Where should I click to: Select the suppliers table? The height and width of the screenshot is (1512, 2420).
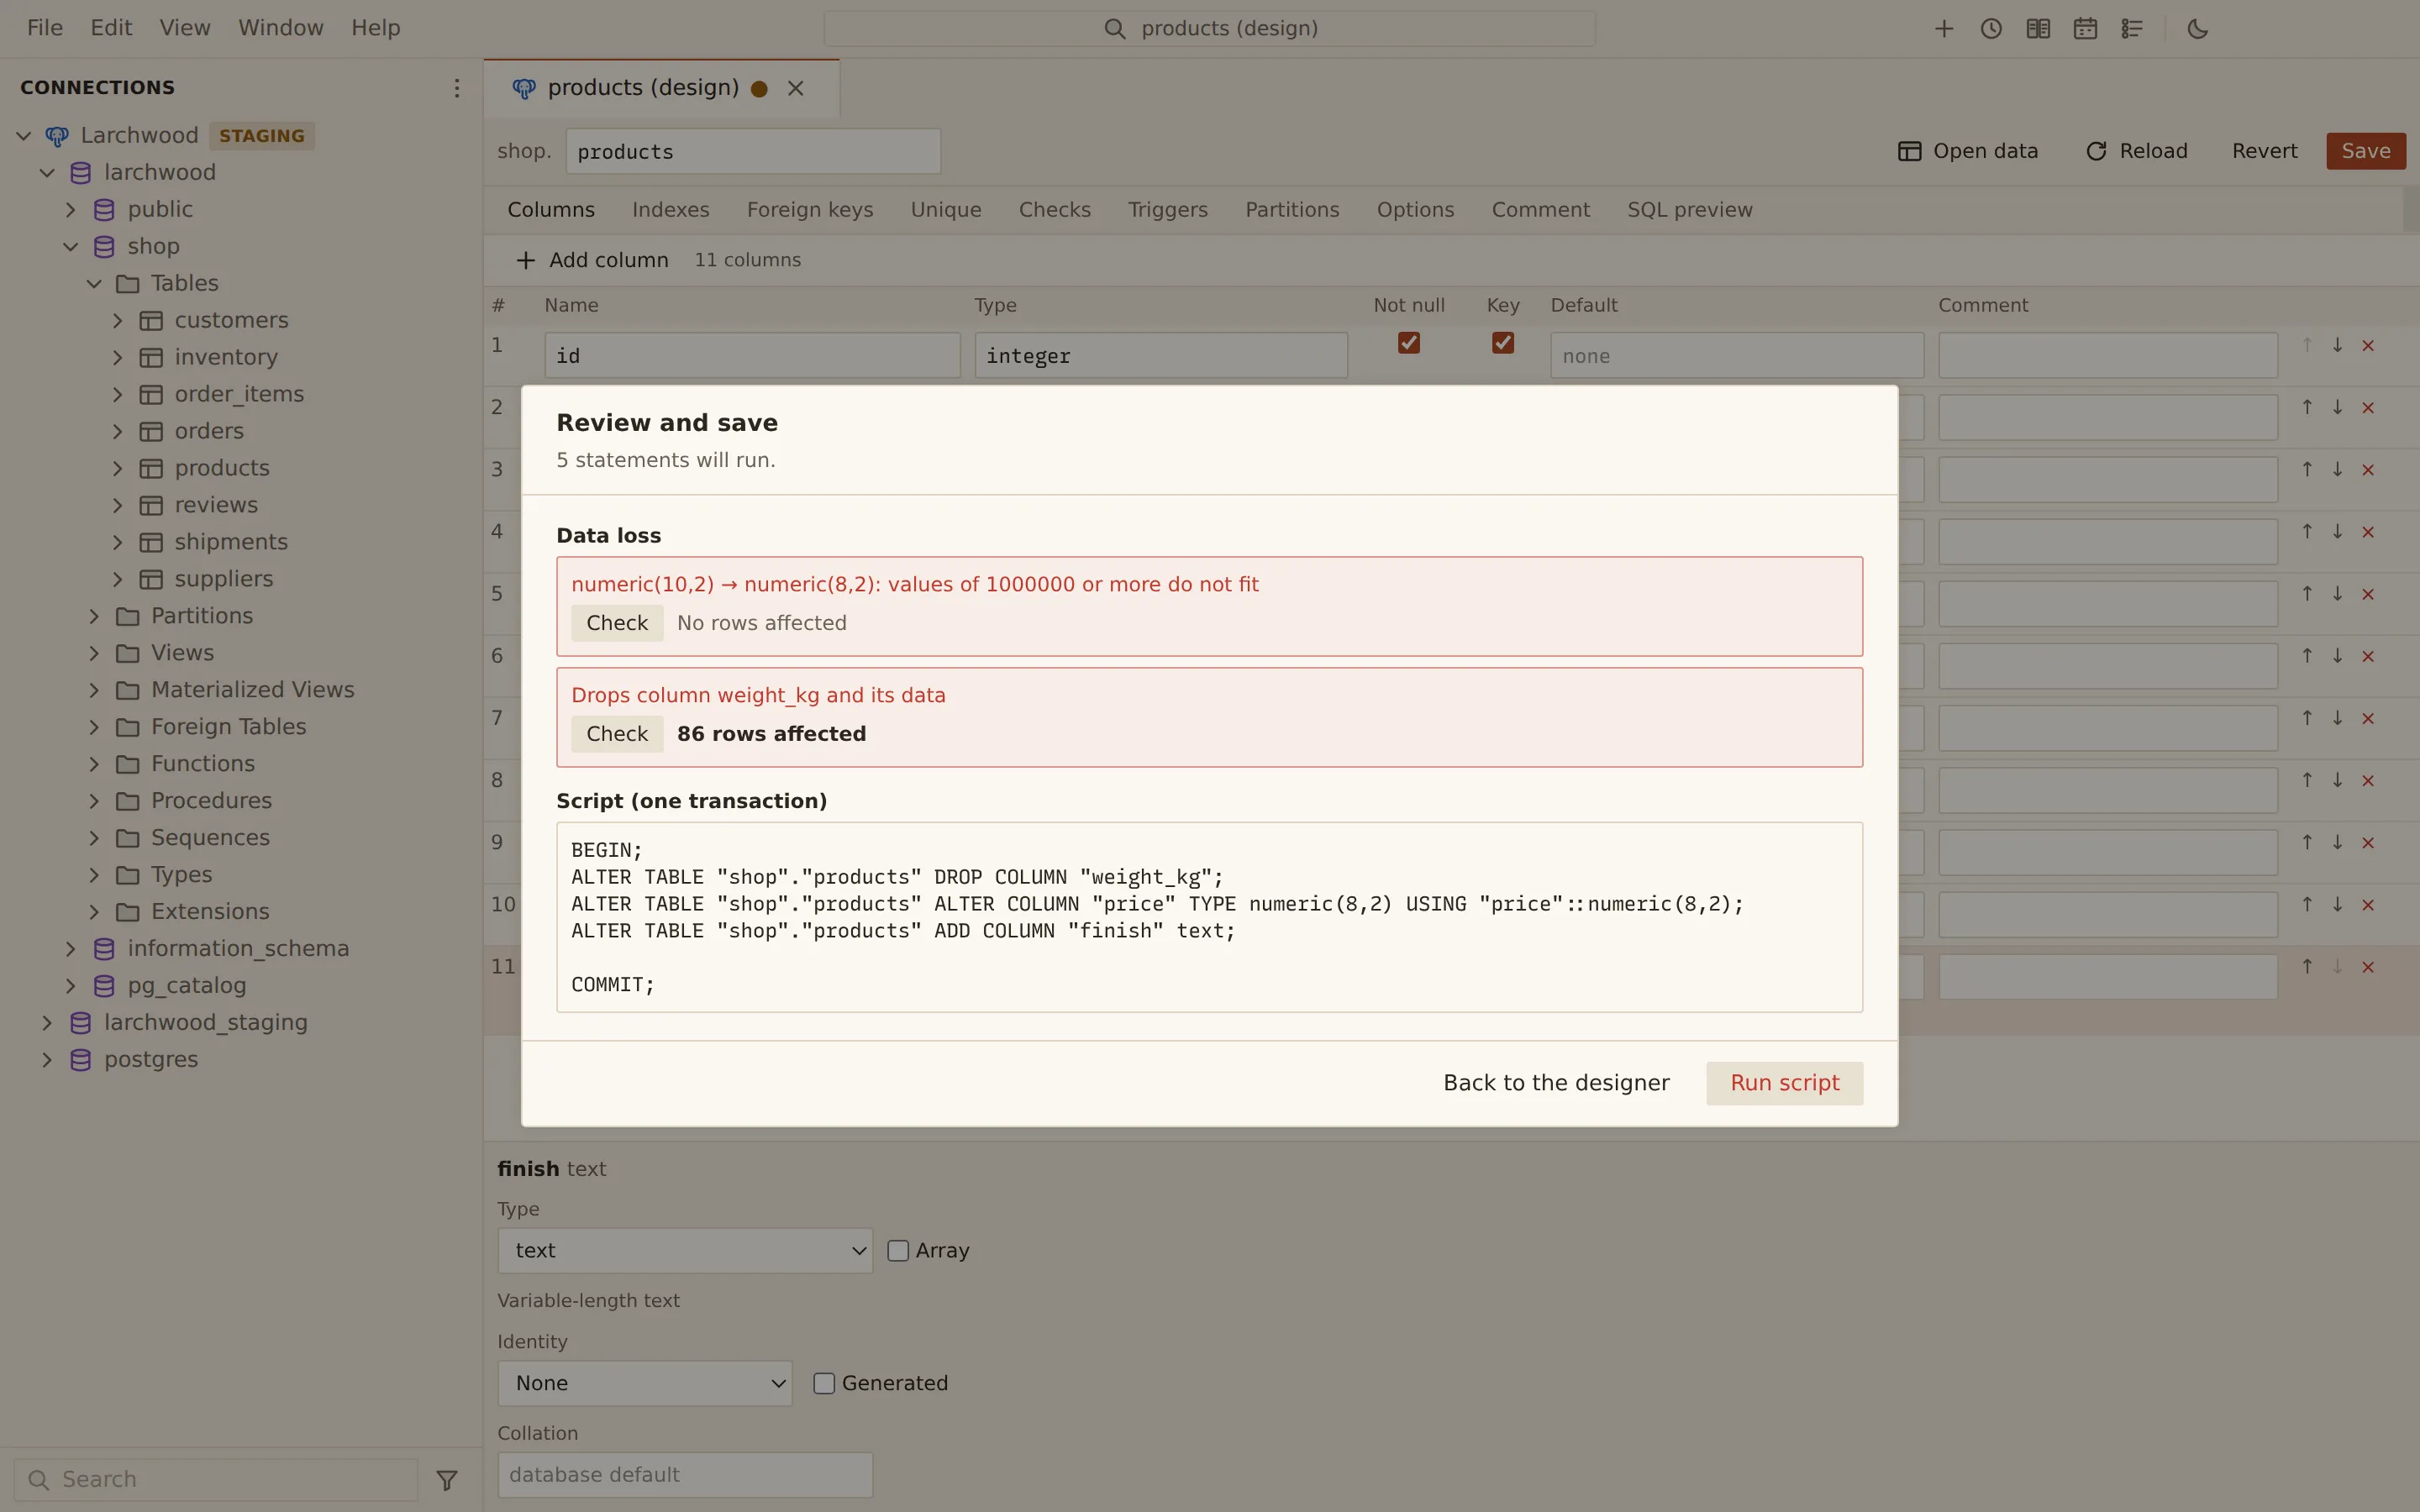[x=224, y=580]
